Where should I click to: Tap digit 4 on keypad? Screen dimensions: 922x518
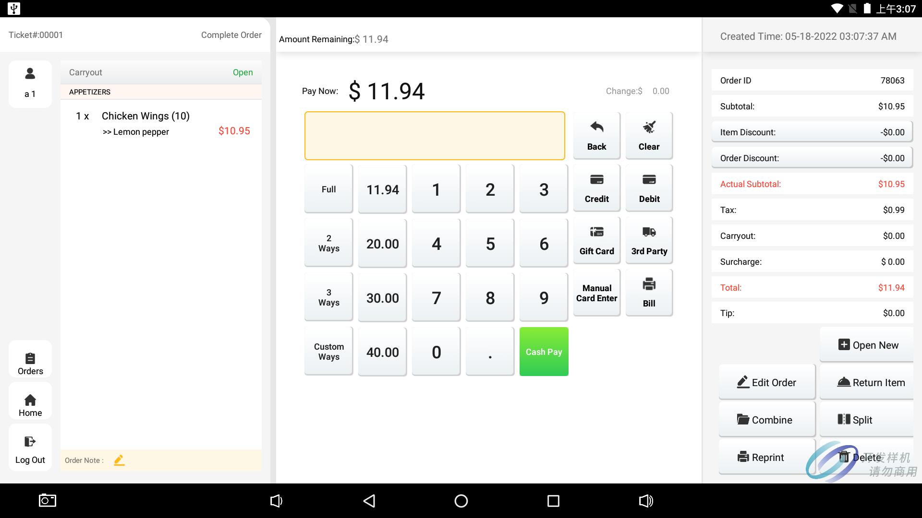[x=436, y=243]
